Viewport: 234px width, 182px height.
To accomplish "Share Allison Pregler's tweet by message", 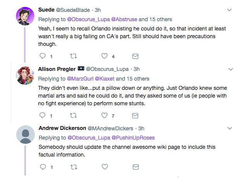I will [x=135, y=115].
